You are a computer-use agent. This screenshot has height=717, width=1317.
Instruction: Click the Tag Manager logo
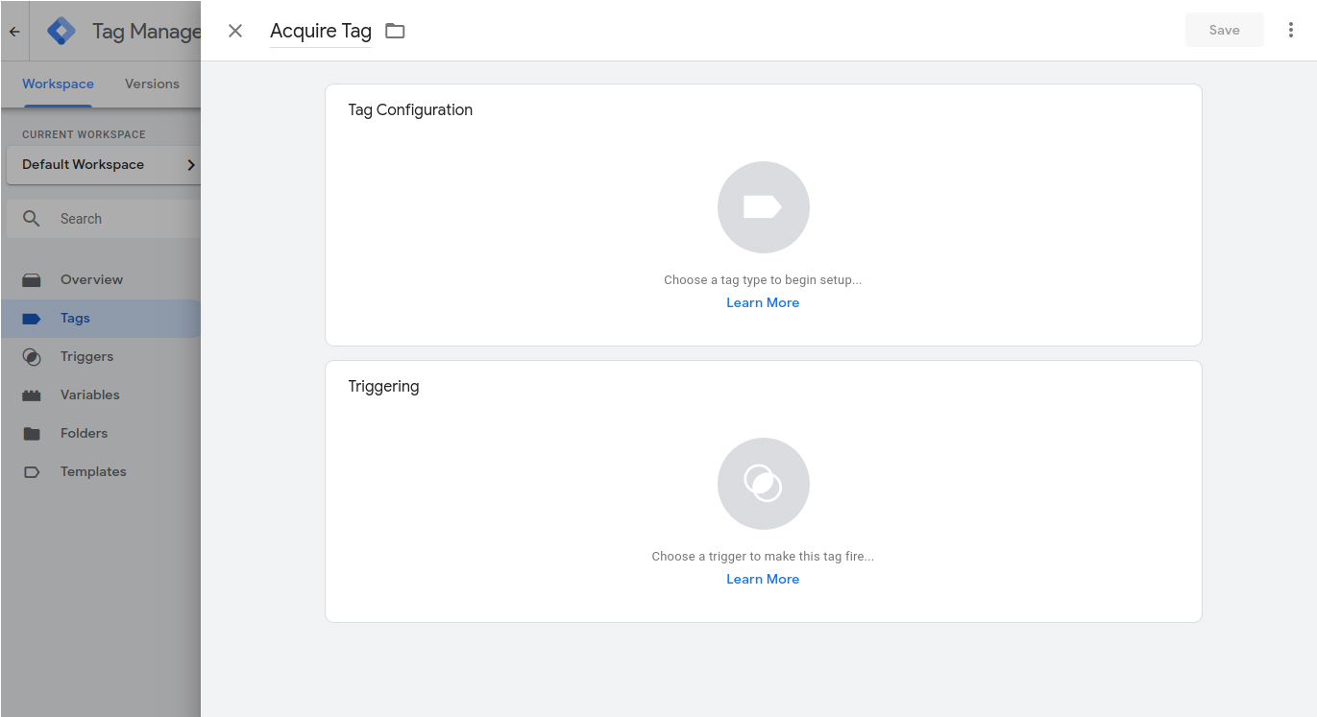coord(61,31)
